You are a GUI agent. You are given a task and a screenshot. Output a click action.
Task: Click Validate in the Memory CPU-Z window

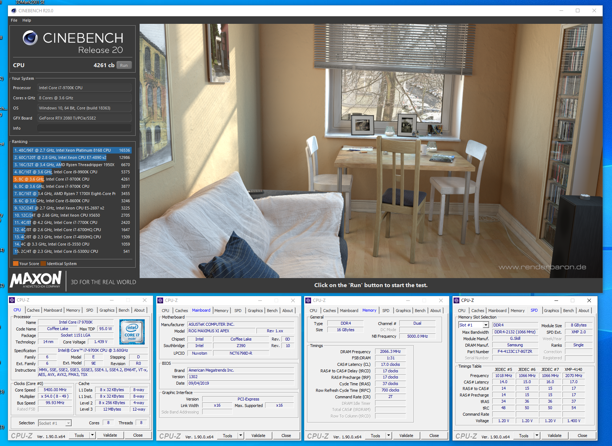(x=406, y=436)
